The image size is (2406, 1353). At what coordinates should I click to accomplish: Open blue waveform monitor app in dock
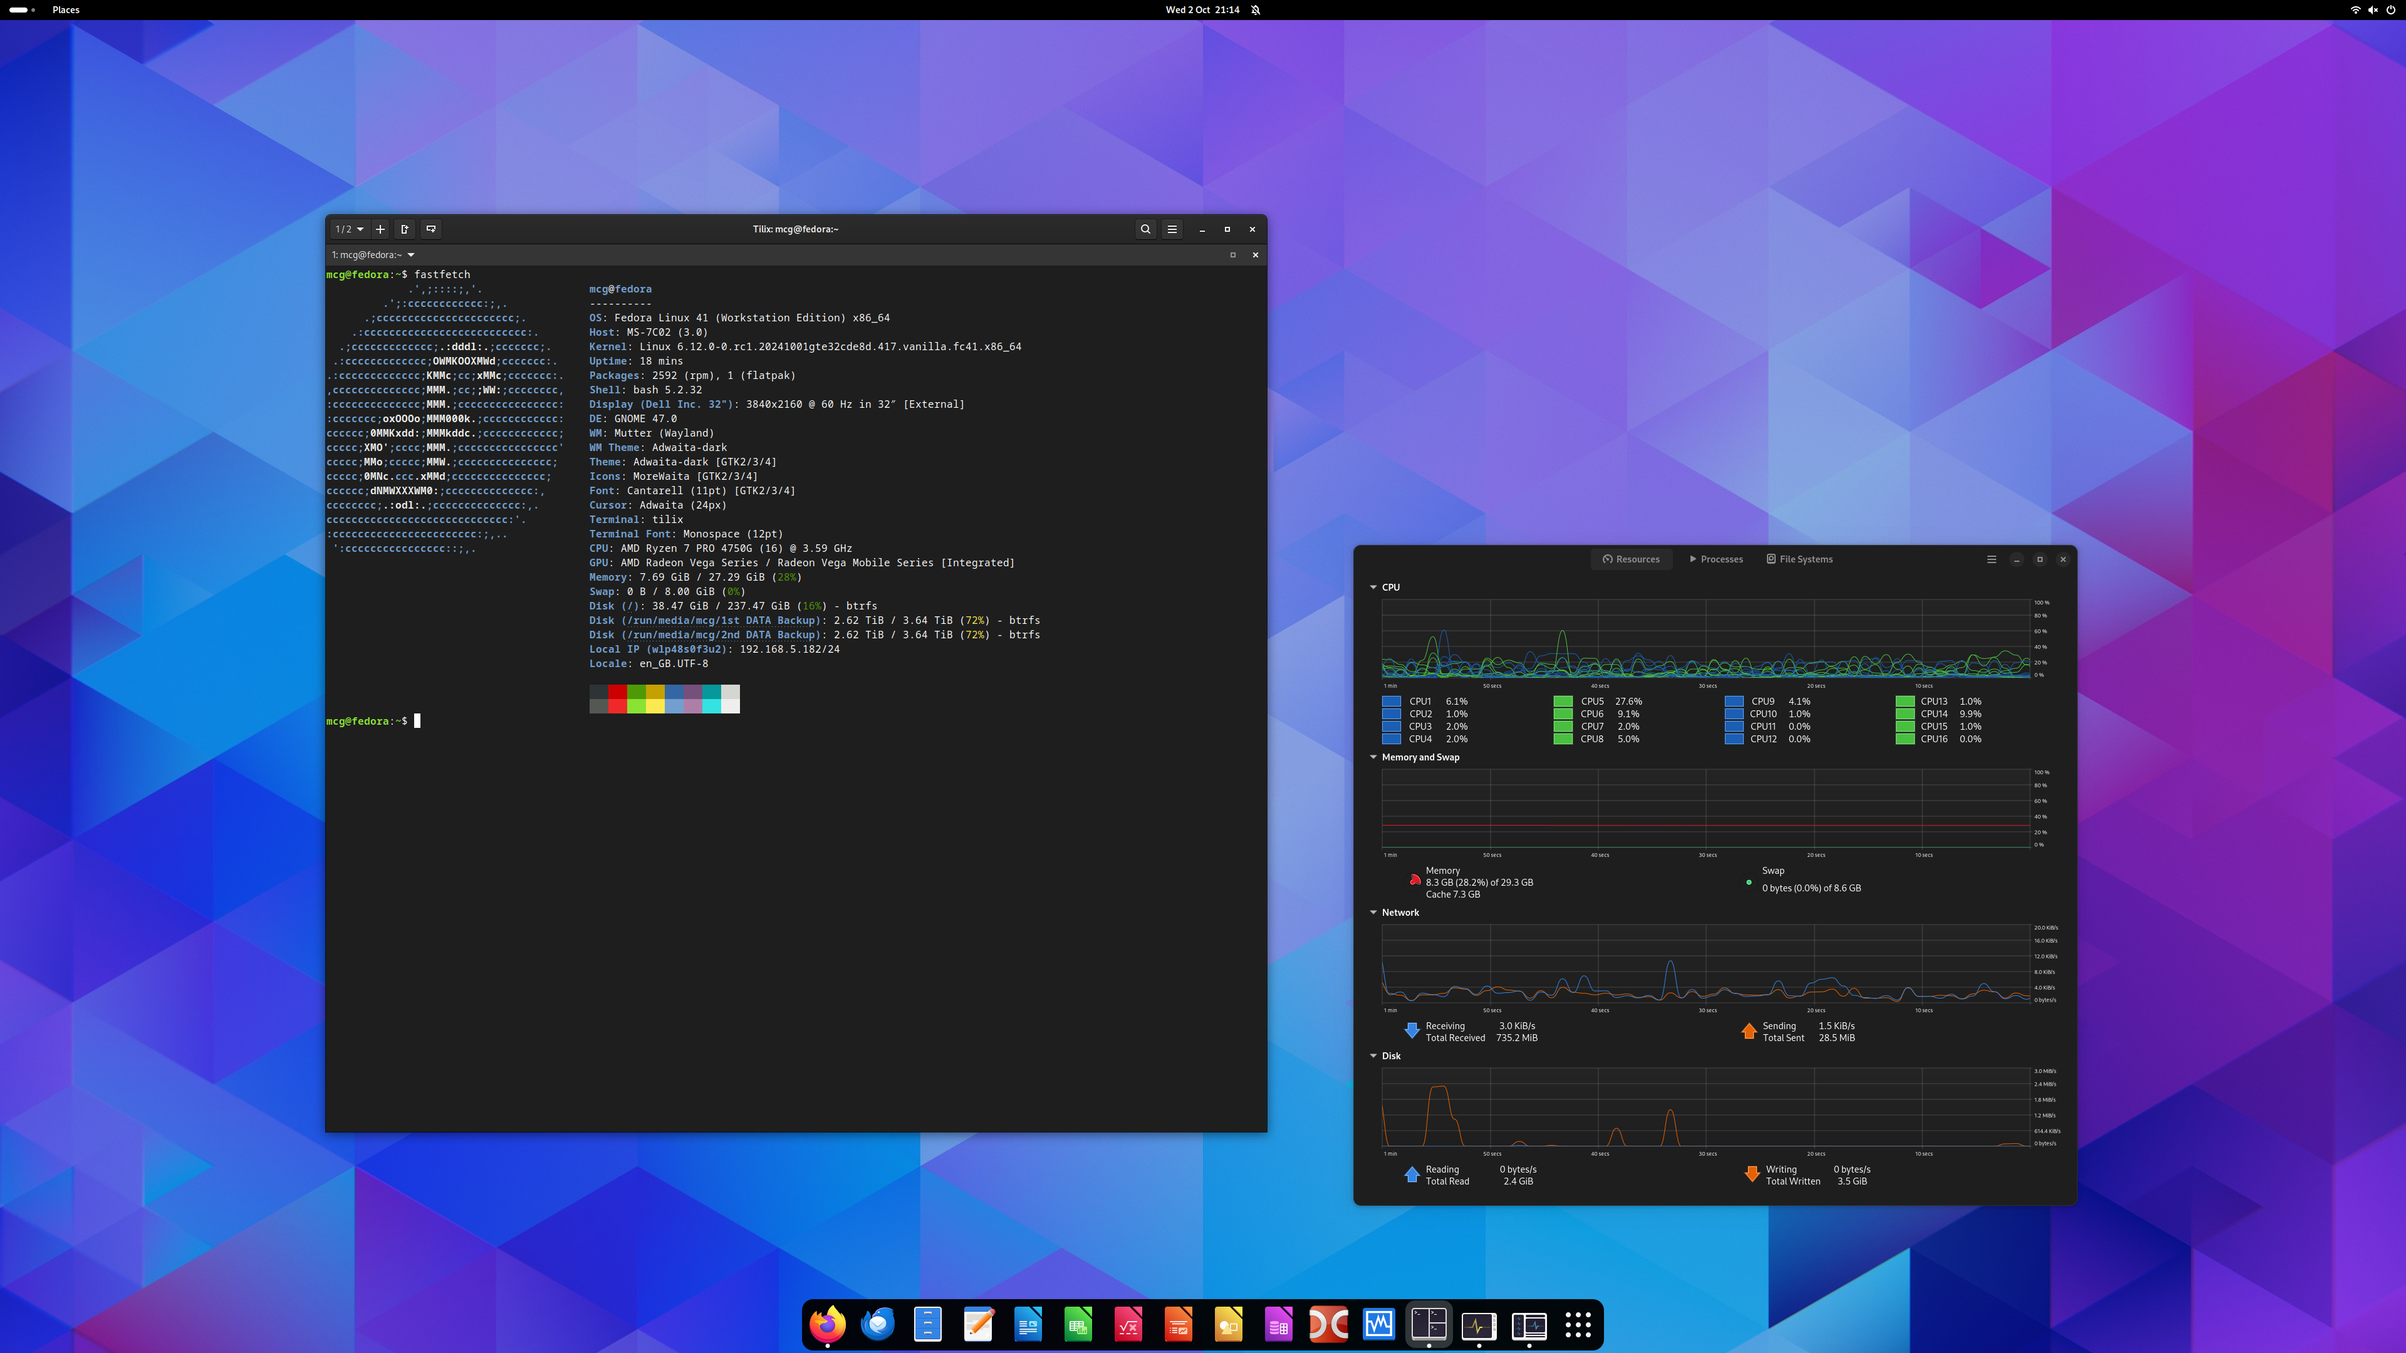1378,1324
